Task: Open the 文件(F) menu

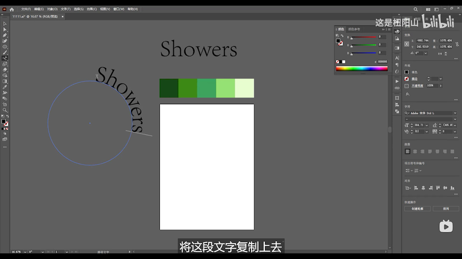Action: point(26,9)
